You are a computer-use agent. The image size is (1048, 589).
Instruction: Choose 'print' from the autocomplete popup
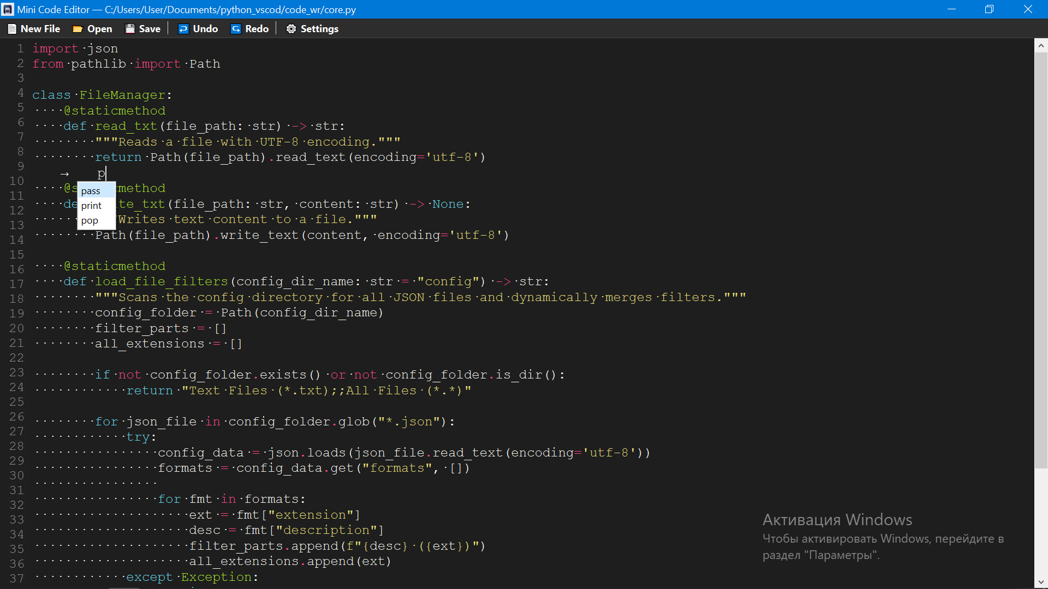pyautogui.click(x=97, y=206)
